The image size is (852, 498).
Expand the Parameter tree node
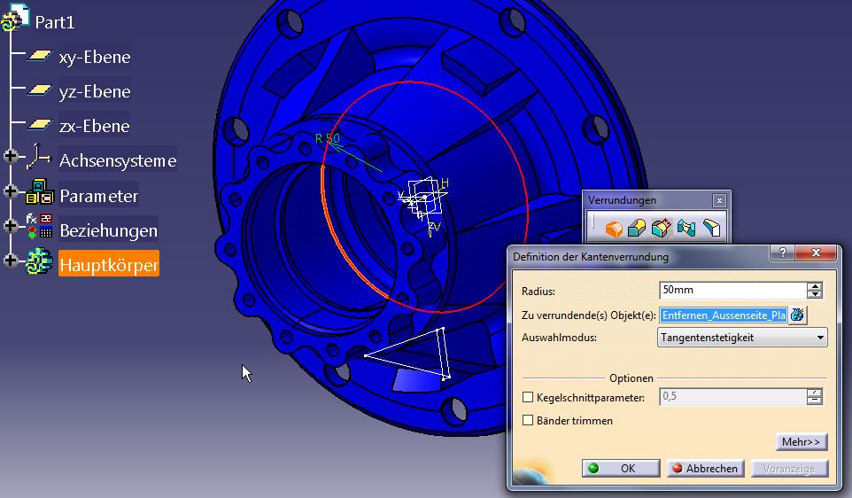pos(10,191)
